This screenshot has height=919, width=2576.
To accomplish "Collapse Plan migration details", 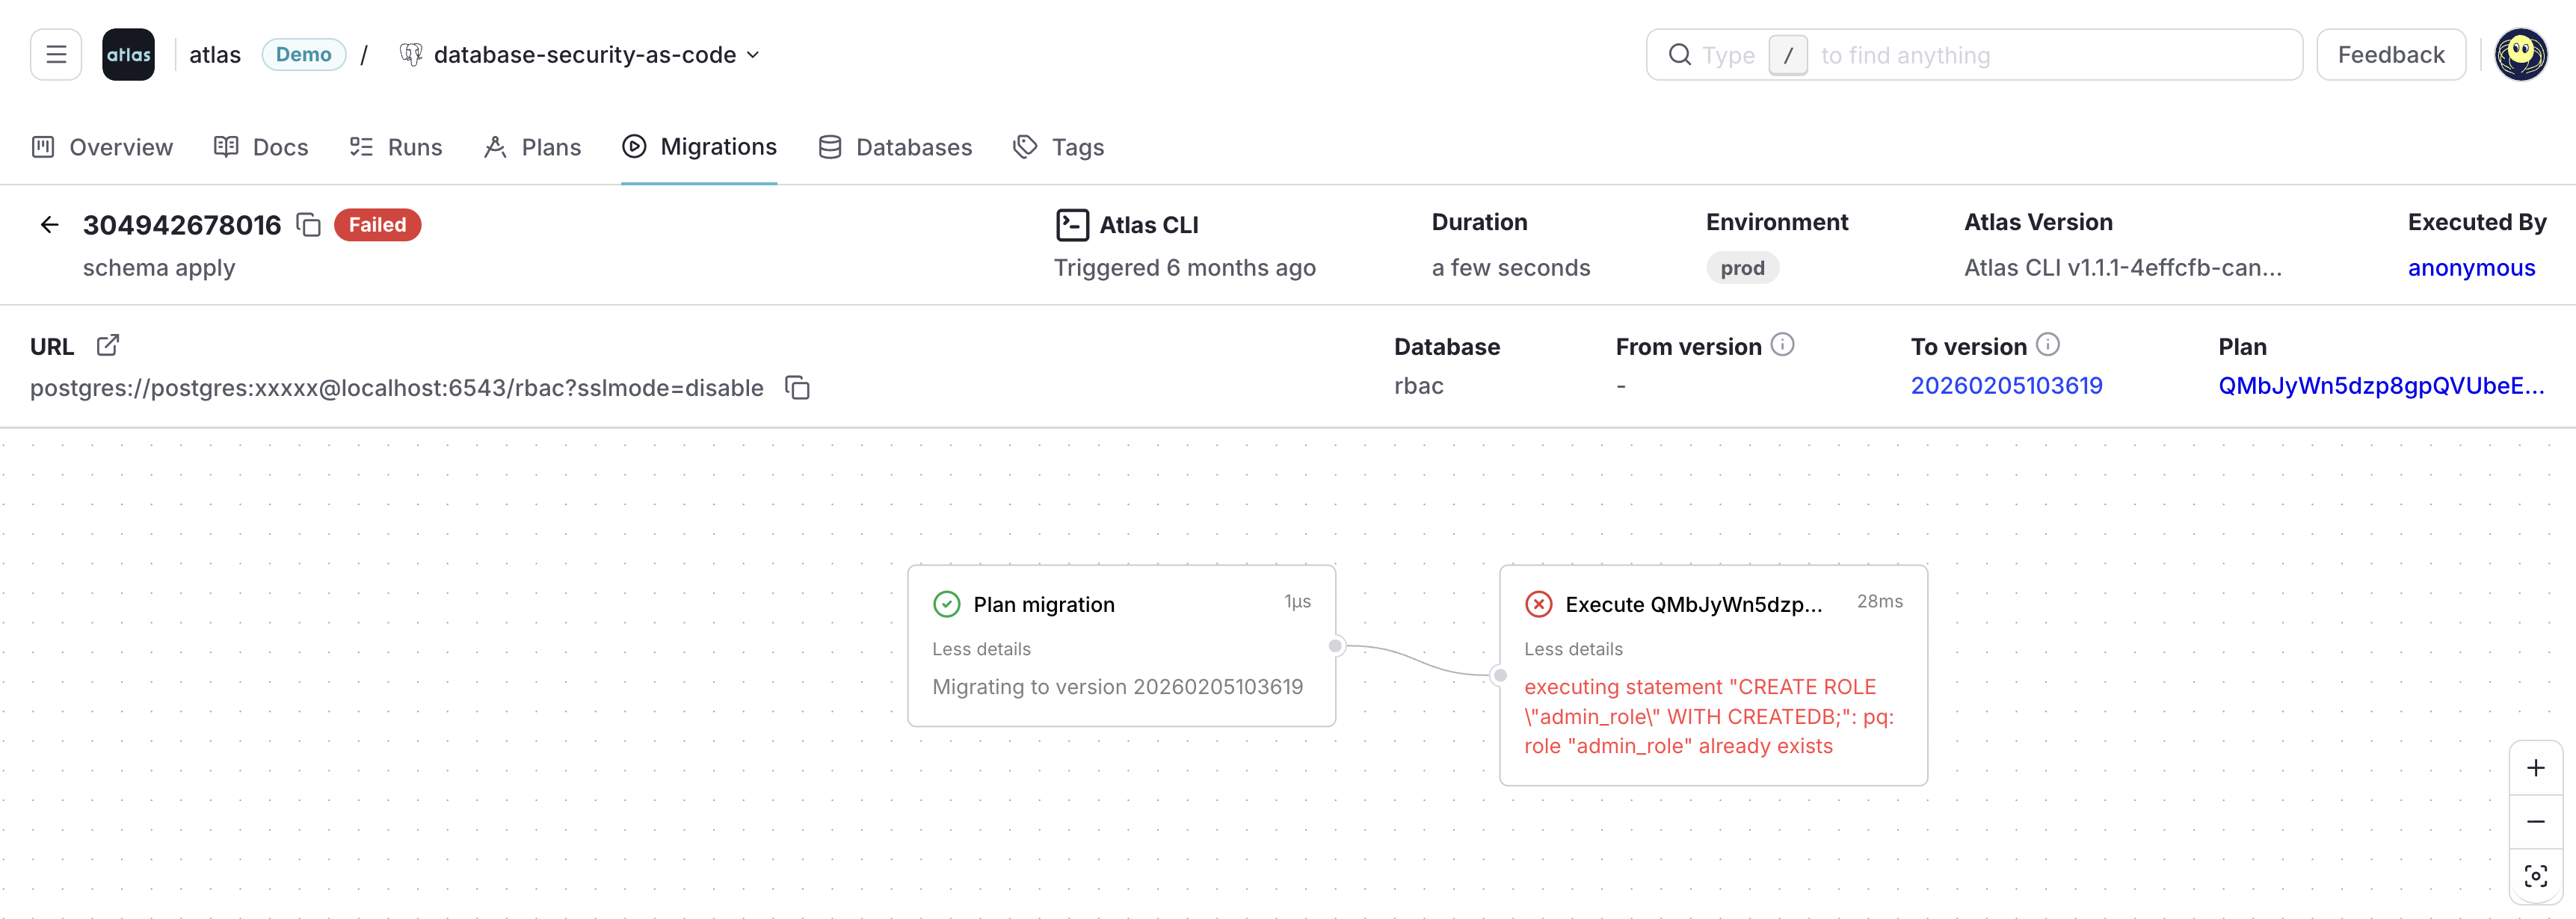I will 981,649.
